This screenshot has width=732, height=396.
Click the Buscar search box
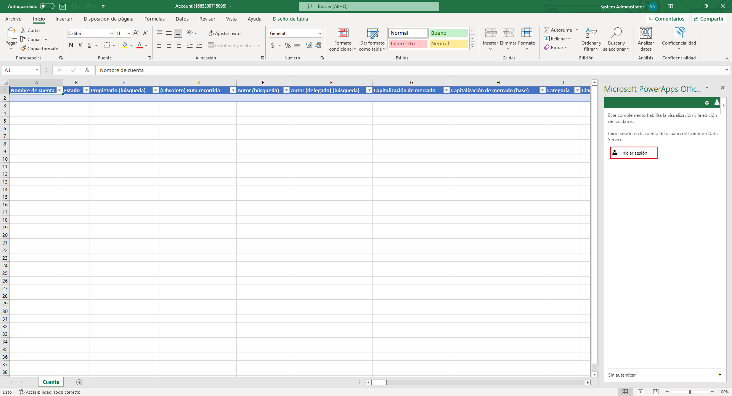pyautogui.click(x=369, y=6)
